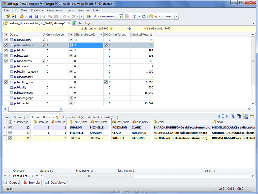Open the File menu
This screenshot has height=194, width=258.
[6, 10]
